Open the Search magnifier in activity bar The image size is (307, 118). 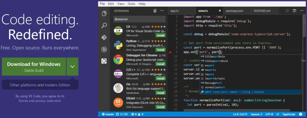pyautogui.click(x=104, y=25)
